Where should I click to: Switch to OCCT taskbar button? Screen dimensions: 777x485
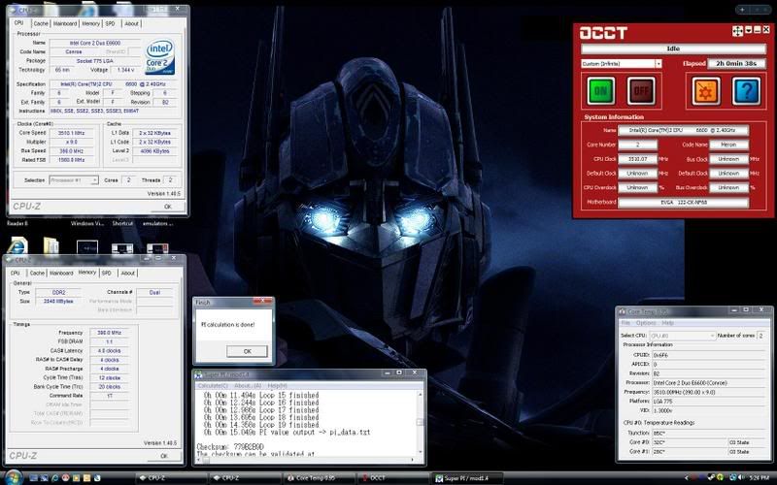pyautogui.click(x=393, y=478)
